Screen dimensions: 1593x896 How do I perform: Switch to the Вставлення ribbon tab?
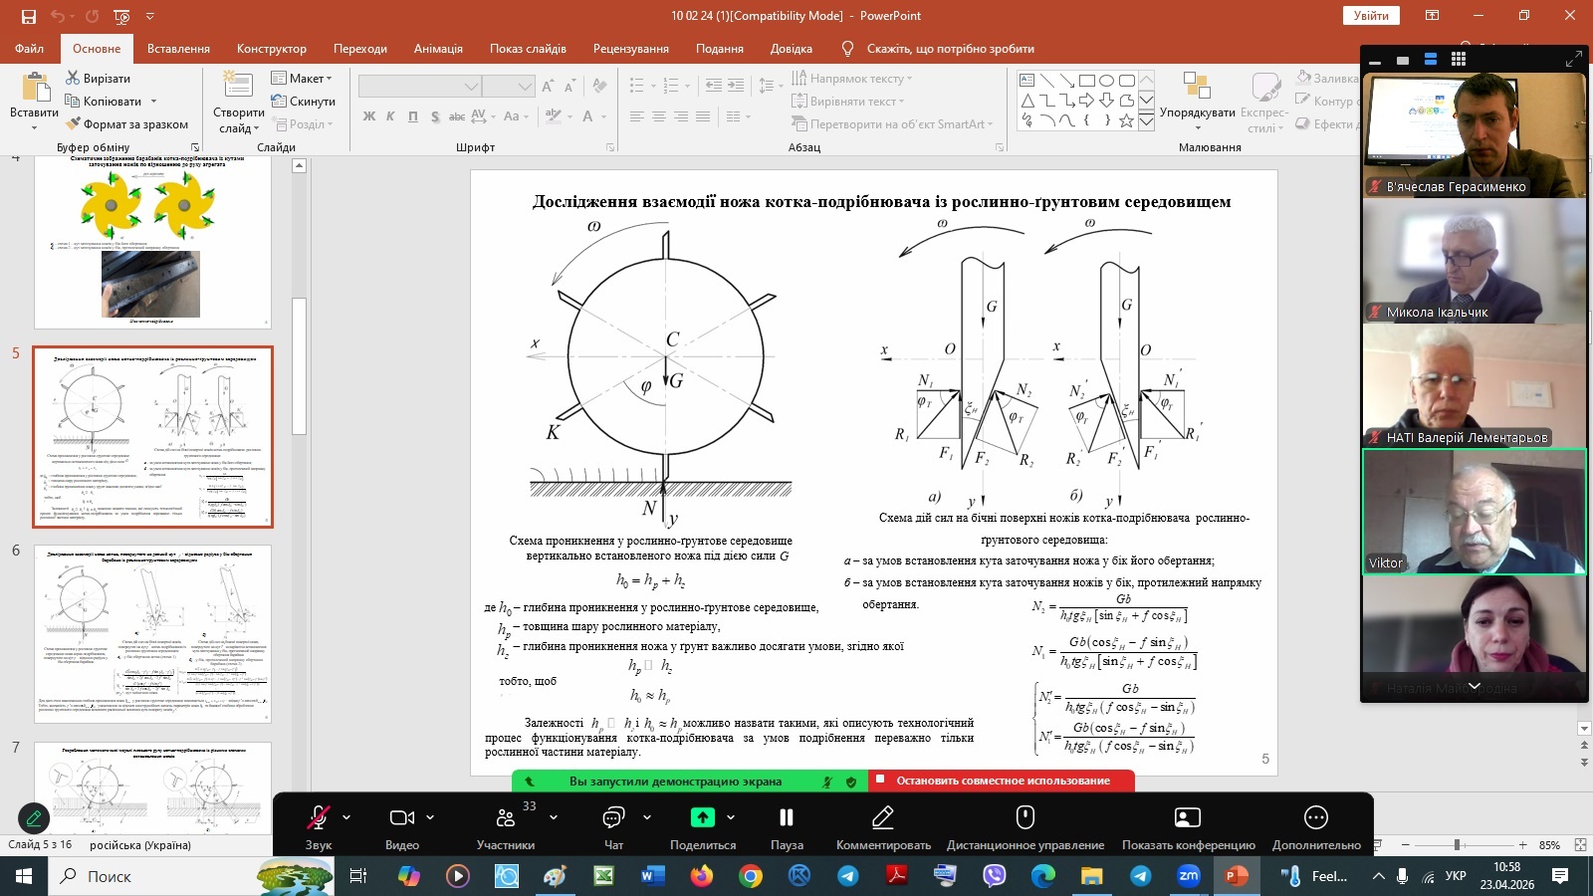coord(178,49)
